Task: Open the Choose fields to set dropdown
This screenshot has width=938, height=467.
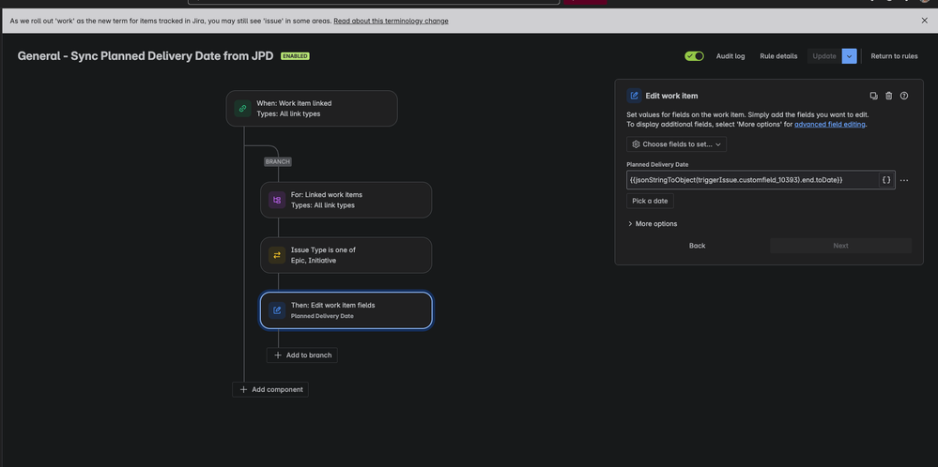Action: click(x=677, y=143)
